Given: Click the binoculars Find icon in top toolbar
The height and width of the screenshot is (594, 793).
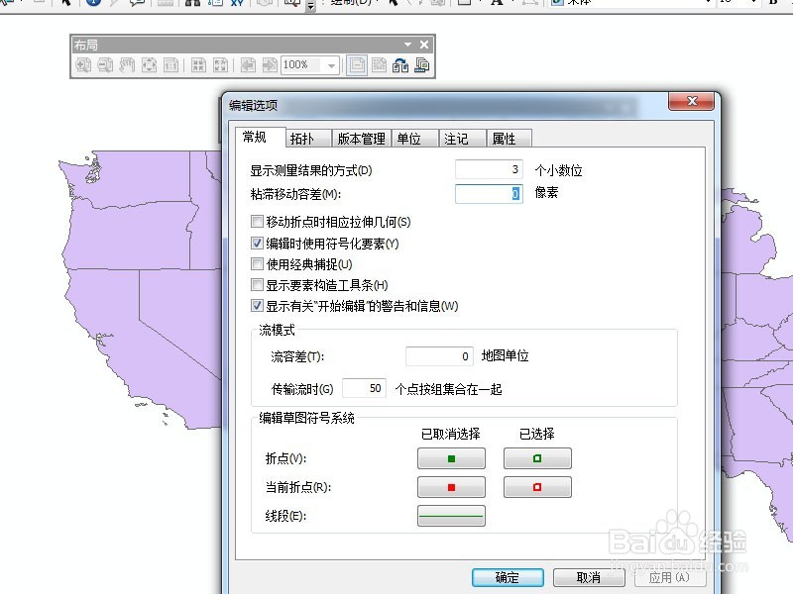Looking at the screenshot, I should 192,3.
